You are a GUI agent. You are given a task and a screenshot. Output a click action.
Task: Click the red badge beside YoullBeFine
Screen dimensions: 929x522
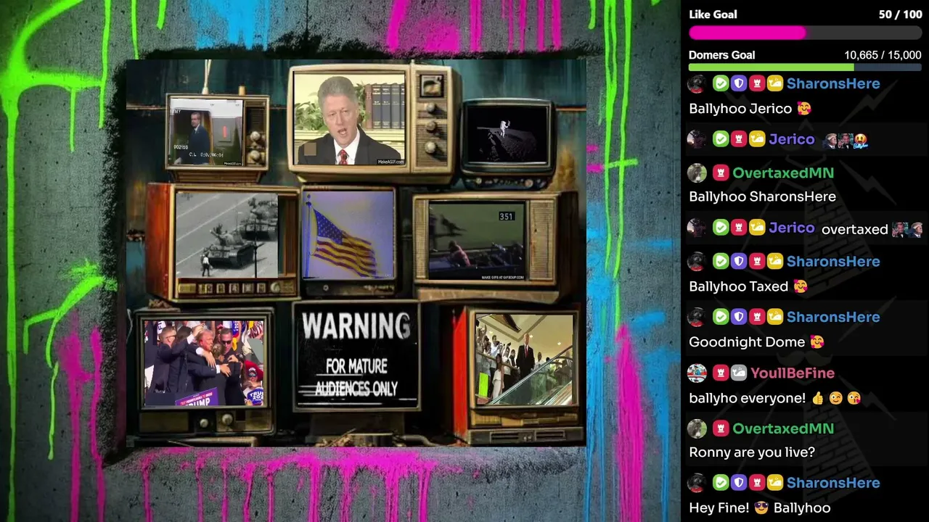tap(720, 373)
